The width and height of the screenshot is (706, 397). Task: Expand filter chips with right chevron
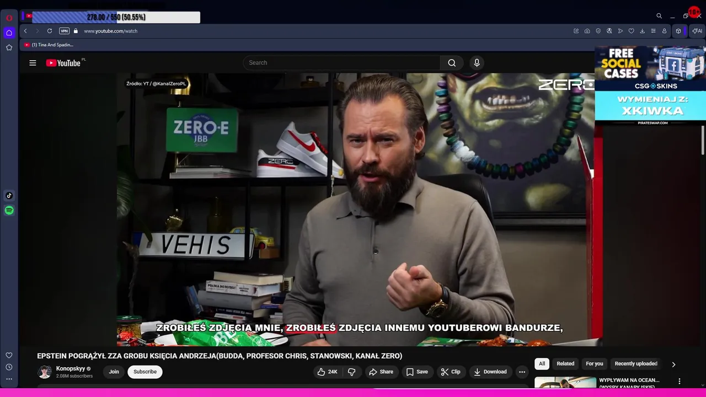coord(673,364)
